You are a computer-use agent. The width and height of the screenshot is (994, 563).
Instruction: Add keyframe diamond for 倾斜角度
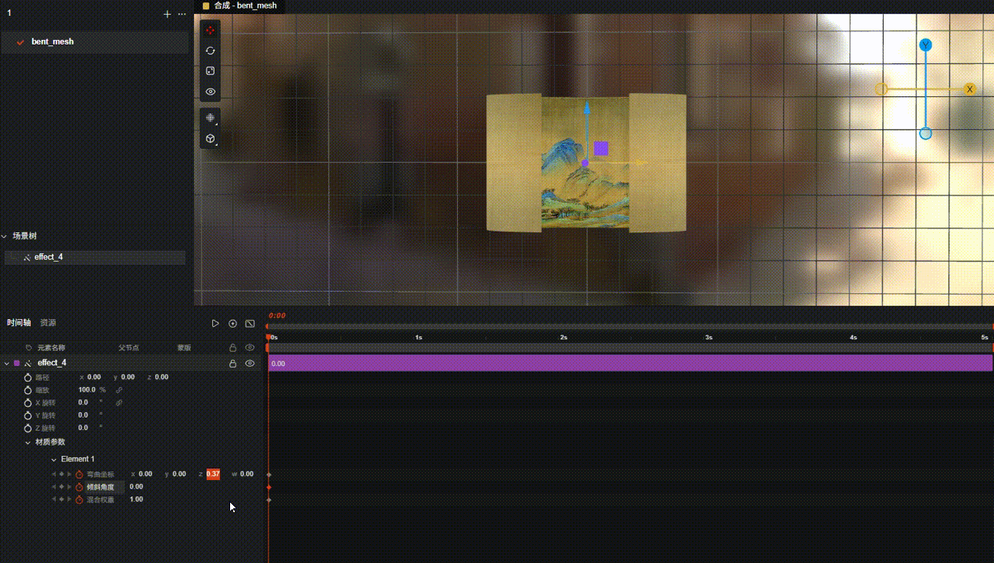tap(61, 486)
